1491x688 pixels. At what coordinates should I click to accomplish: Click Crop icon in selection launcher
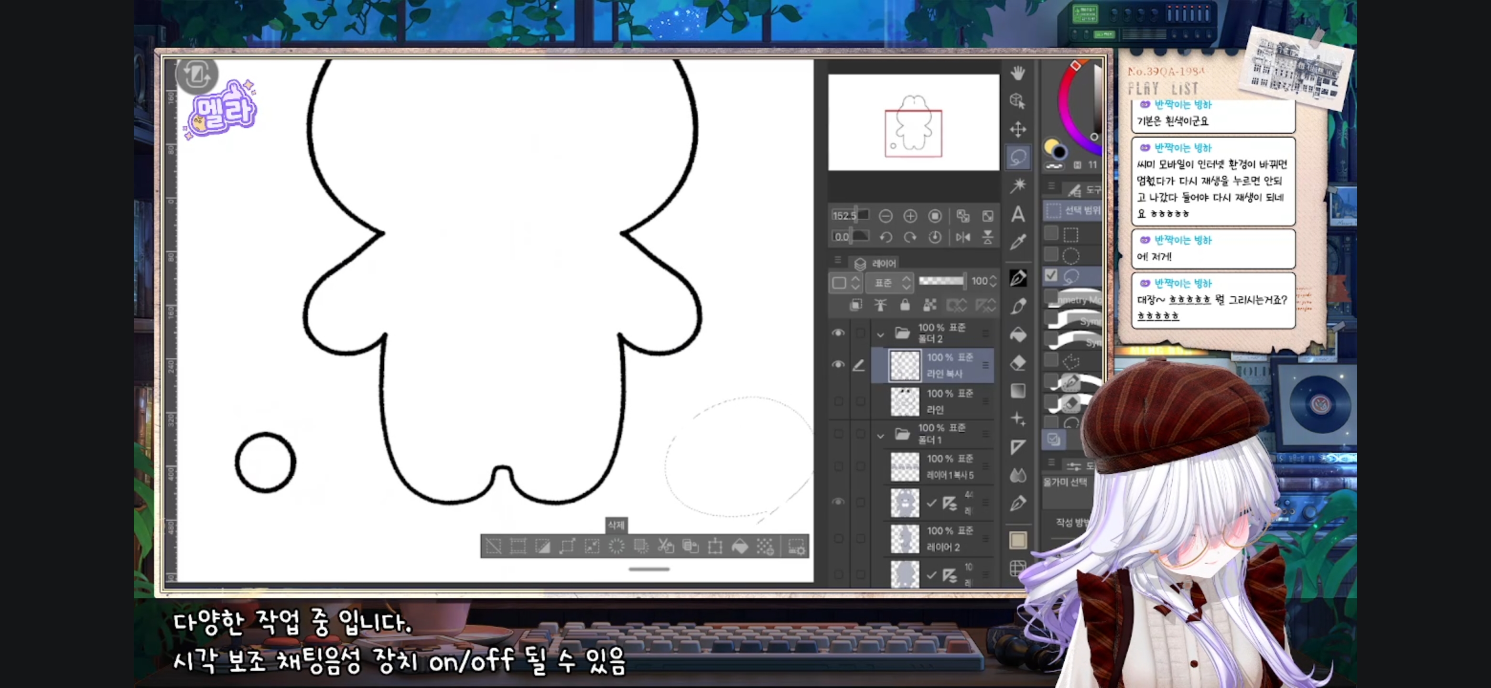(518, 546)
